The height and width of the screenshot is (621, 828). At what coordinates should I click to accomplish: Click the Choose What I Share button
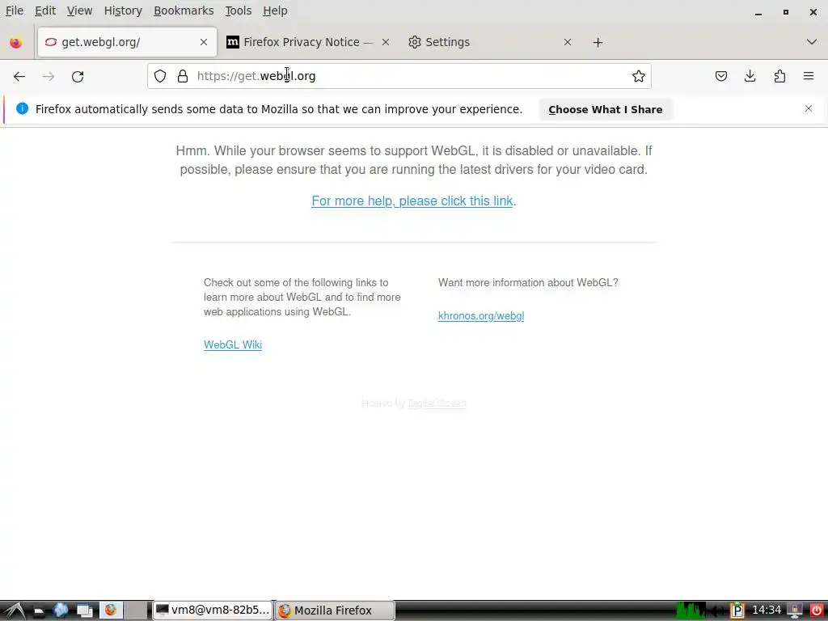(605, 109)
